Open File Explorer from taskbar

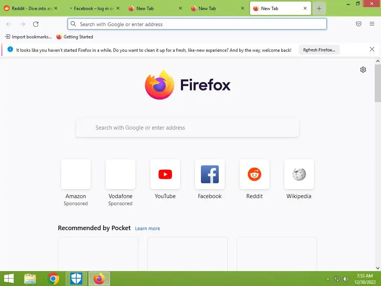coord(30,279)
